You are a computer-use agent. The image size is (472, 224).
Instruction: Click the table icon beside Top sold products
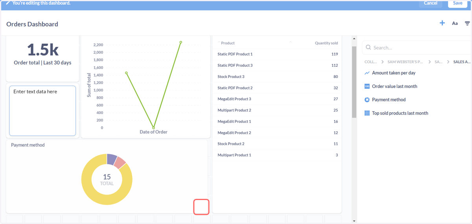click(x=367, y=113)
